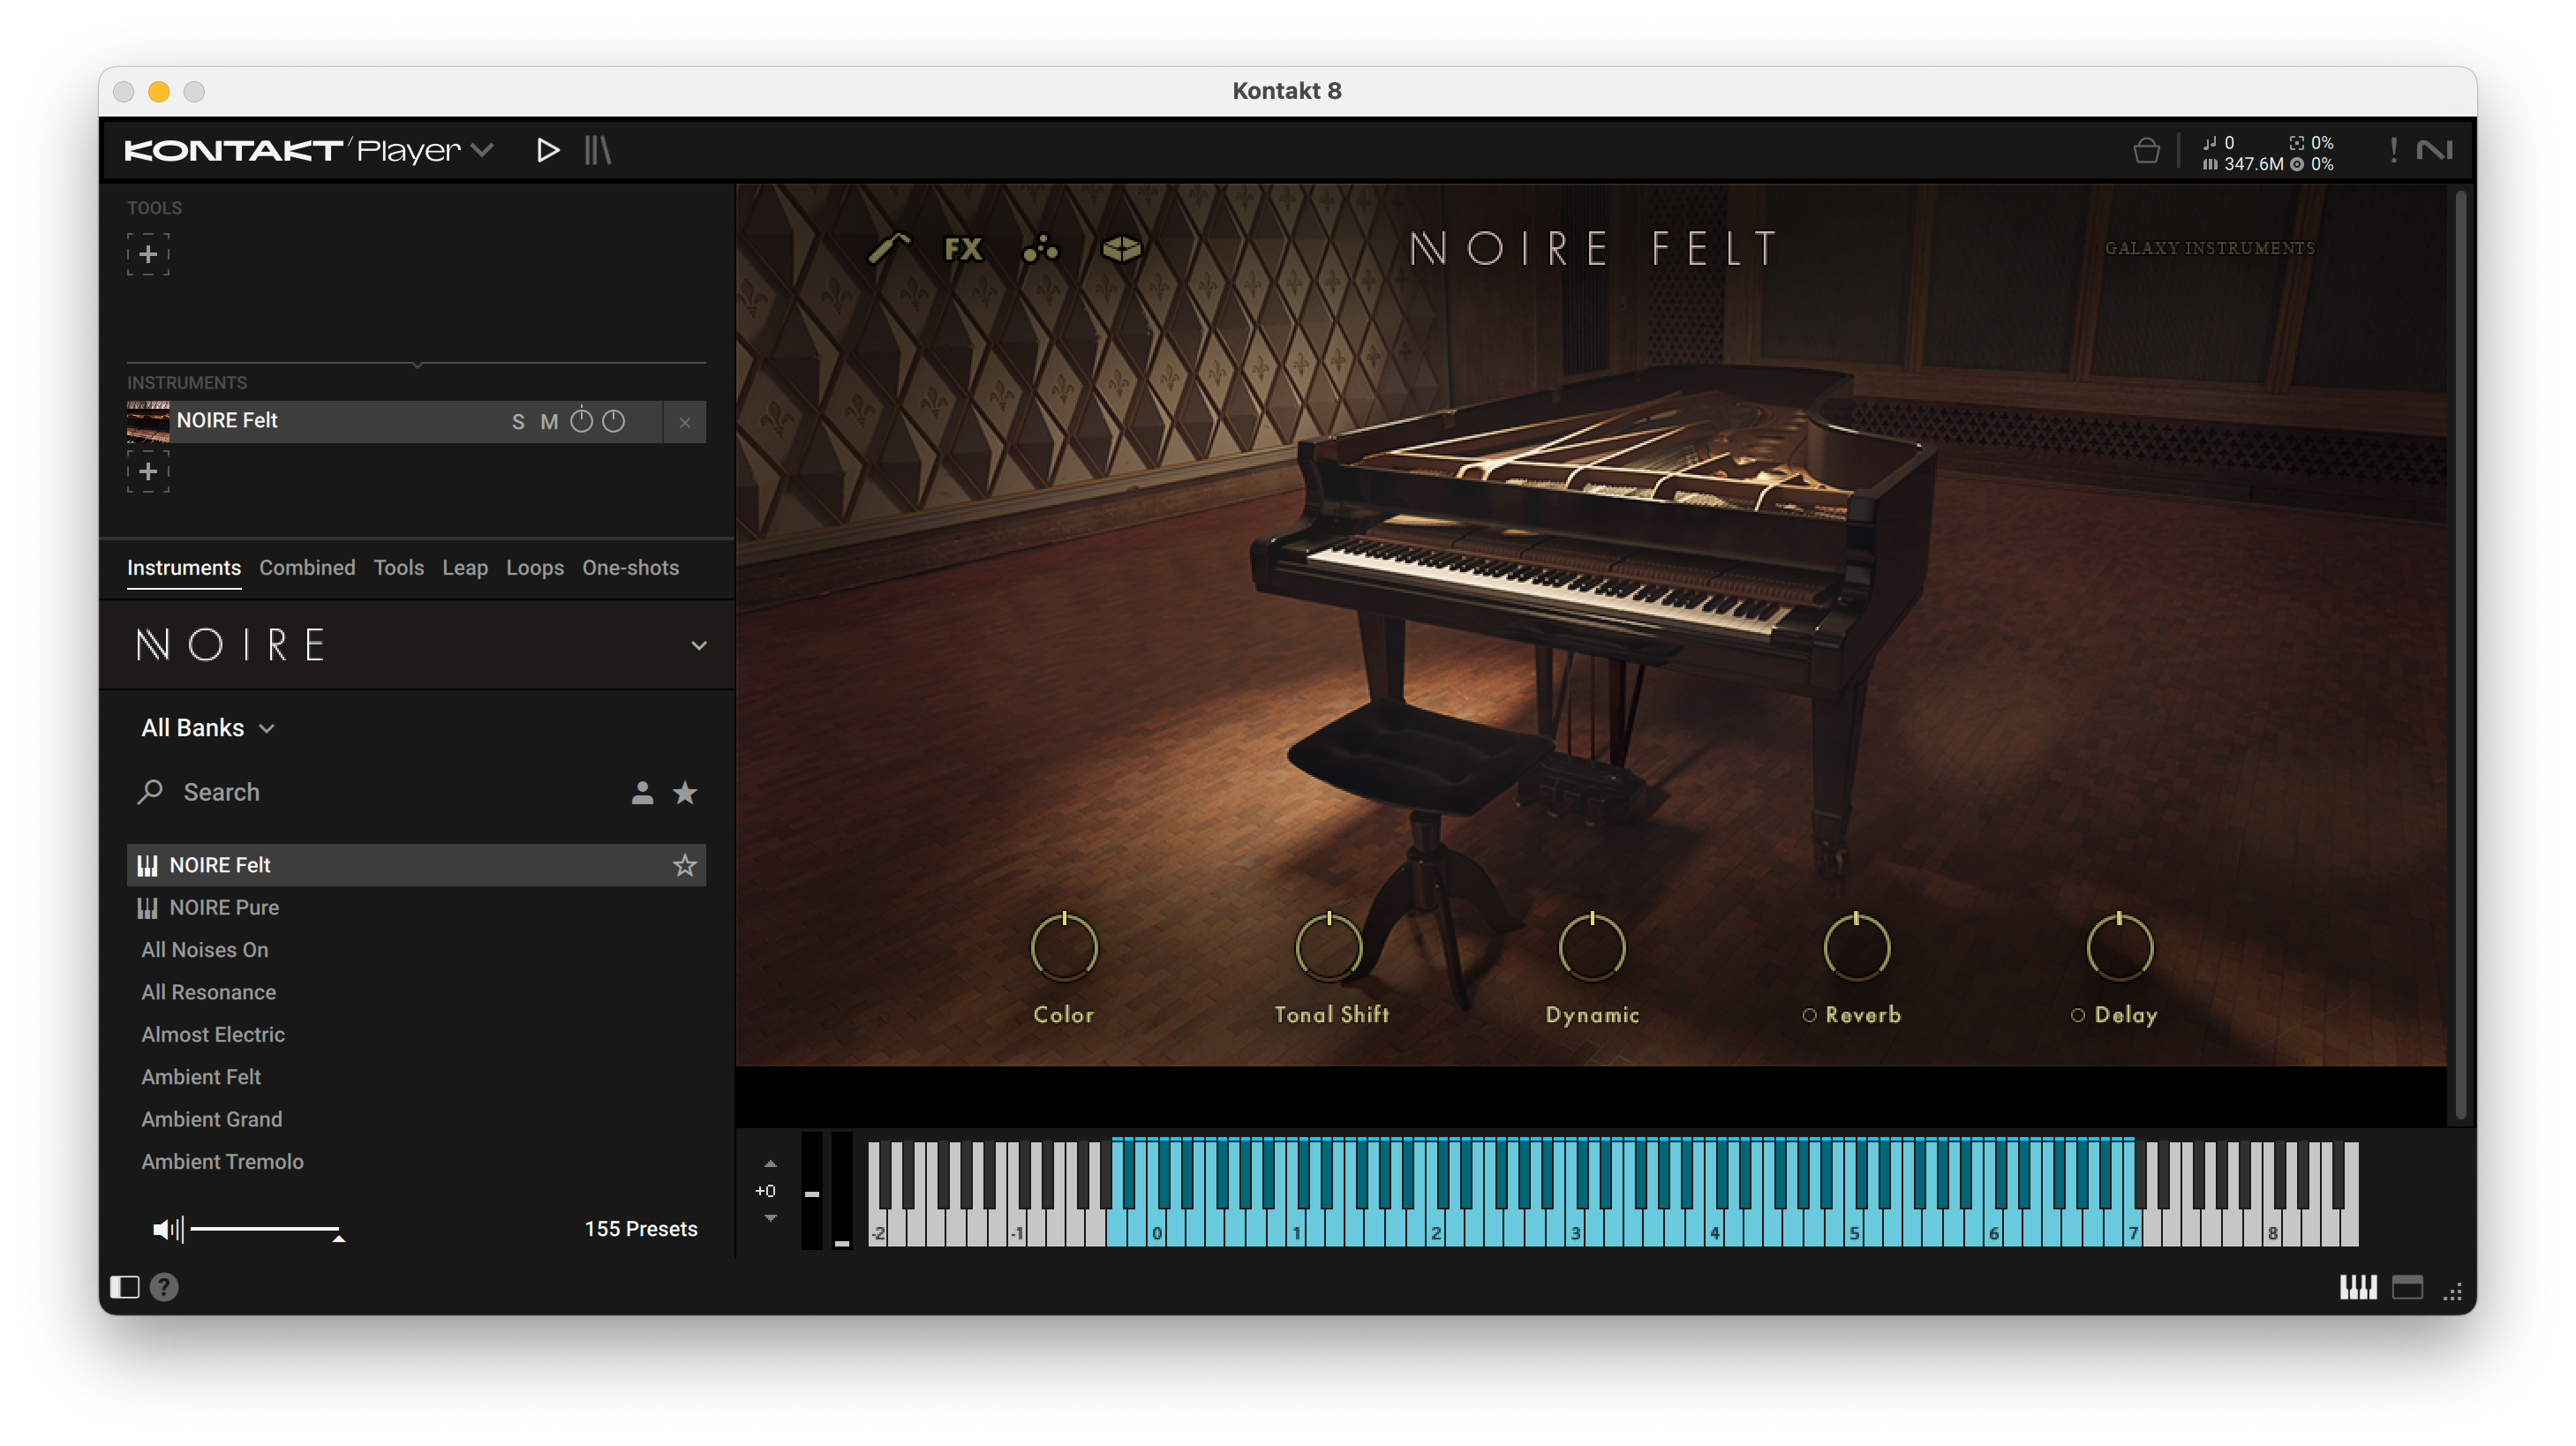Open the Particles engine page
The image size is (2576, 1446).
point(1040,250)
